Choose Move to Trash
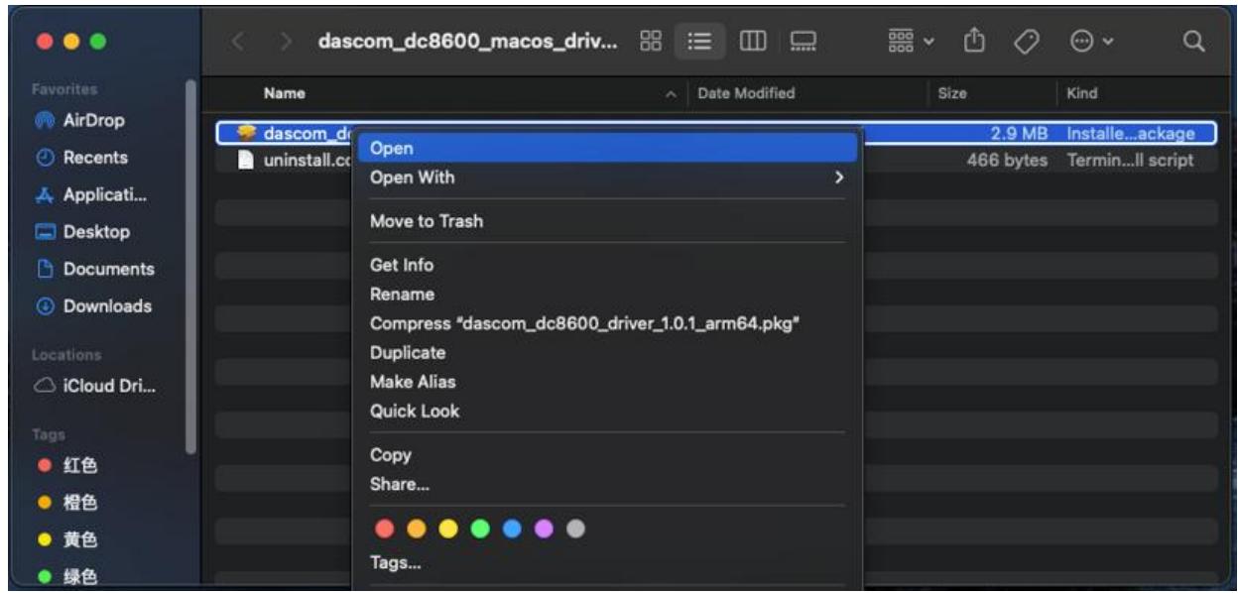Image resolution: width=1238 pixels, height=593 pixels. (x=605, y=221)
